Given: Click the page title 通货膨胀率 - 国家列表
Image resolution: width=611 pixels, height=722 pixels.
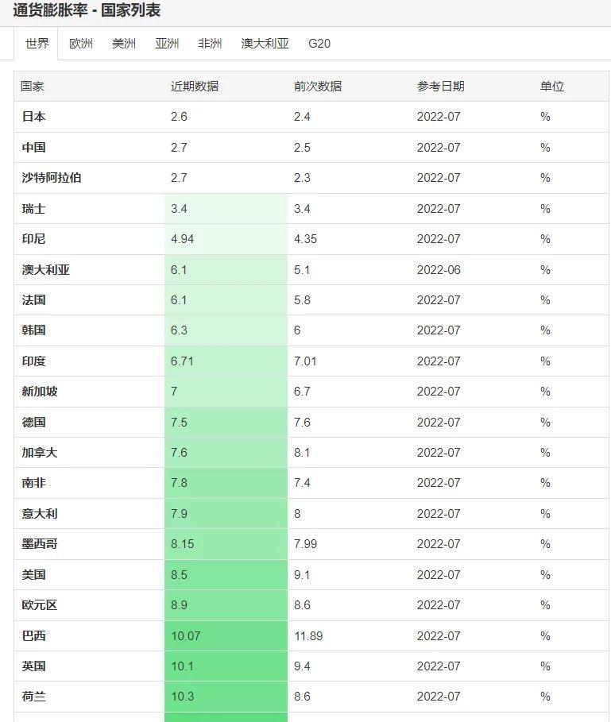Looking at the screenshot, I should tap(87, 10).
